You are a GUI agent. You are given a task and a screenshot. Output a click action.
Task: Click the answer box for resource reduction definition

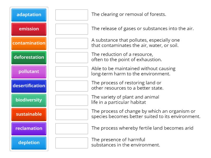pos(71,57)
